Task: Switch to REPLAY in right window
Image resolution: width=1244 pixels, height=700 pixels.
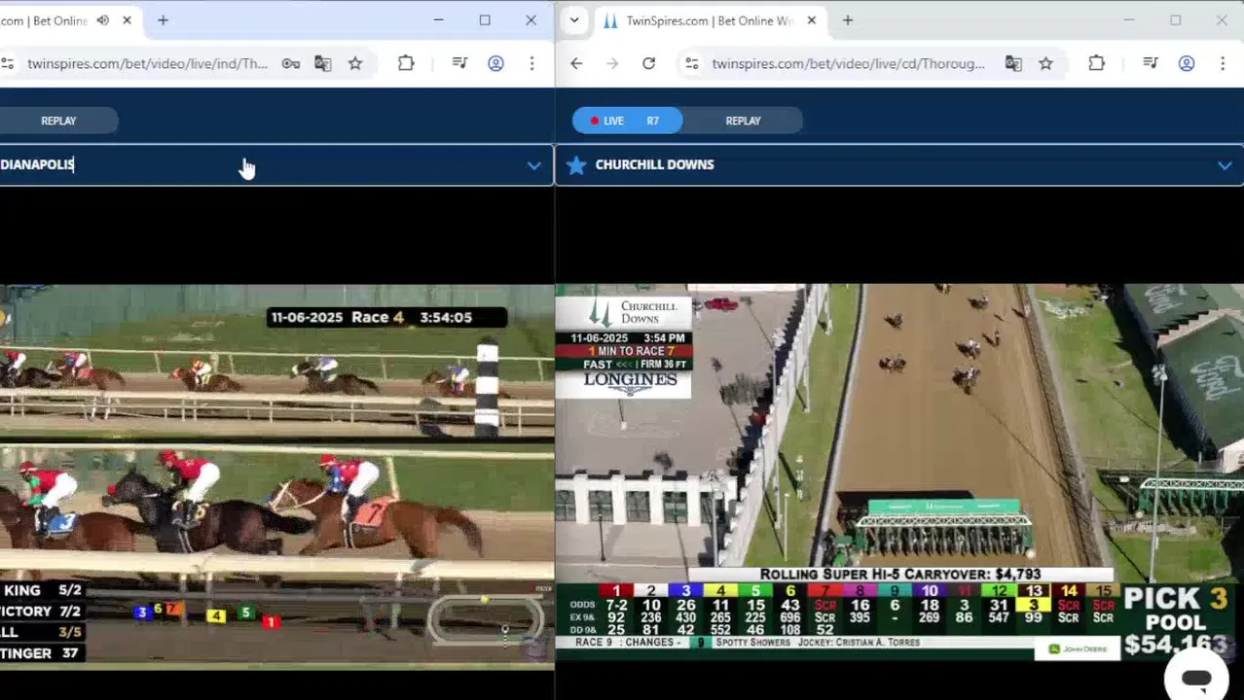Action: 743,121
